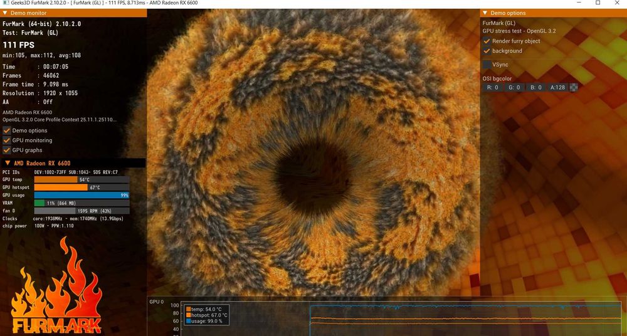Screen dimensions: 627x336
Task: Click the GPU usage 99% bar
Action: pos(82,195)
